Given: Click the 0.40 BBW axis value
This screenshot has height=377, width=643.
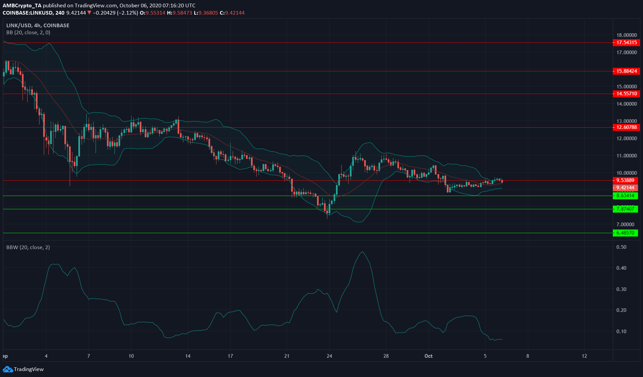Looking at the screenshot, I should point(621,268).
